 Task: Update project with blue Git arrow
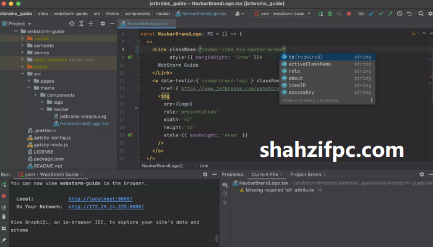[371, 14]
